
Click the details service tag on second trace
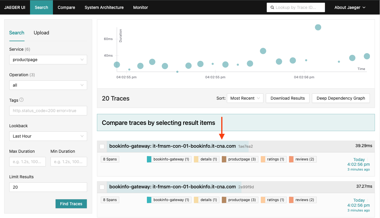tap(206, 200)
